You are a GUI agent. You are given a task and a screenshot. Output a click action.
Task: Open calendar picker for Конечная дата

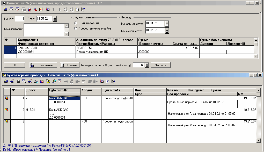[167, 31]
